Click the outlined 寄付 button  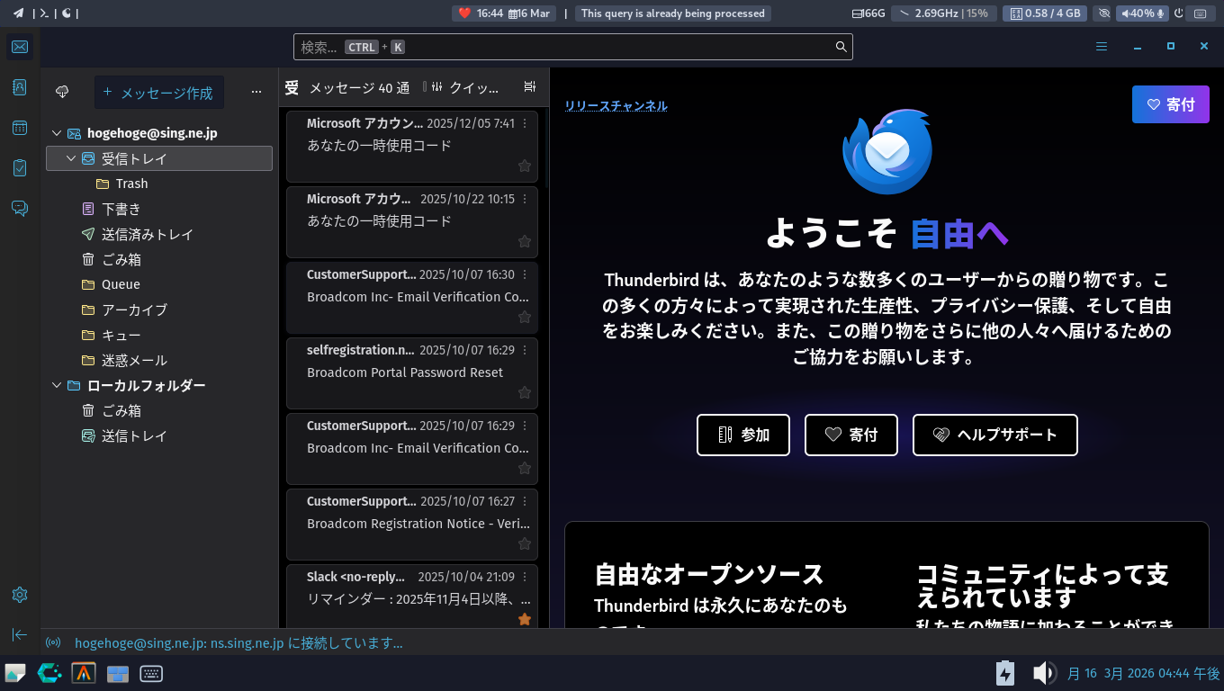click(851, 435)
